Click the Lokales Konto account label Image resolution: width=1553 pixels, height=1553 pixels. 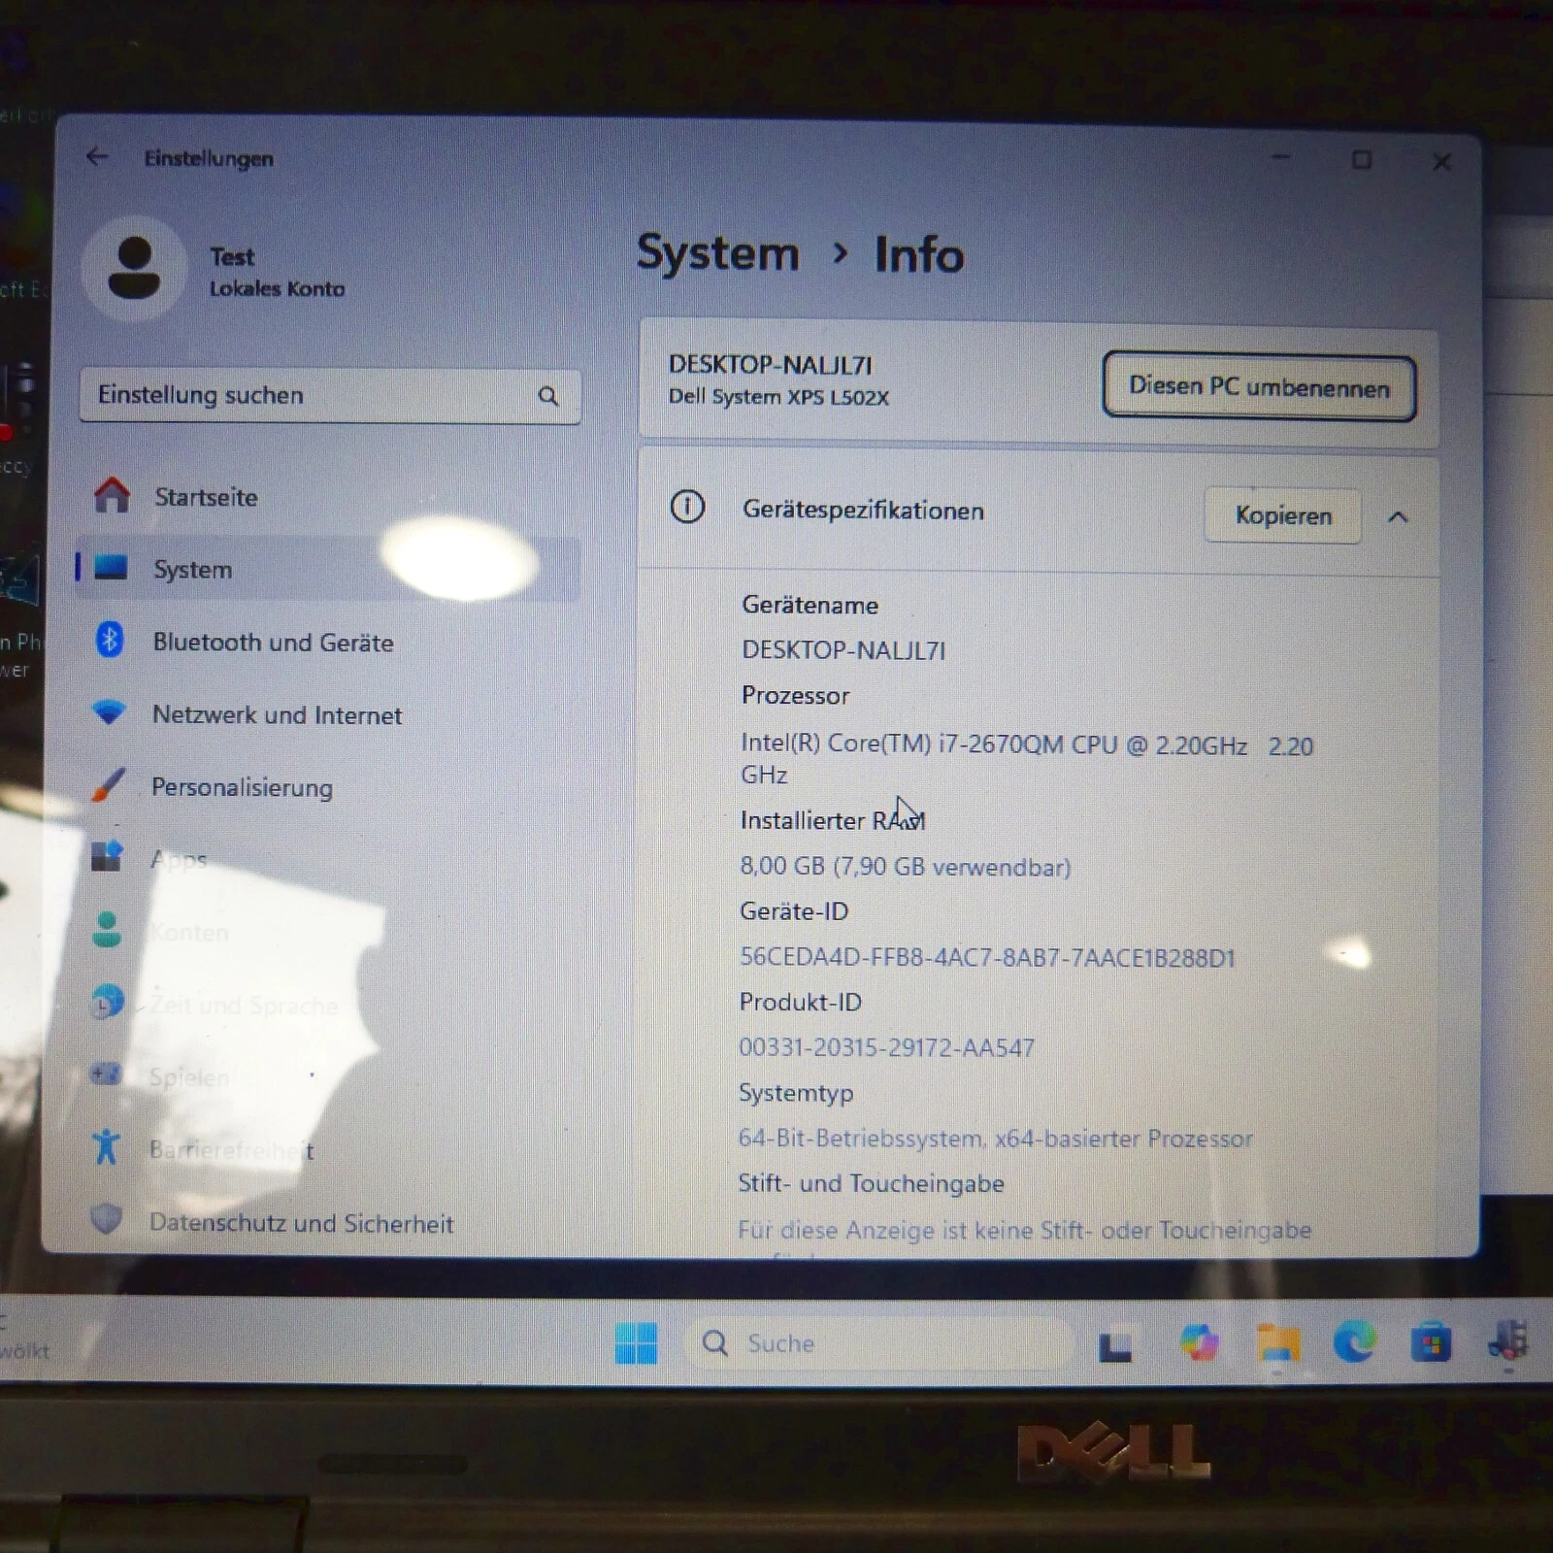tap(277, 288)
